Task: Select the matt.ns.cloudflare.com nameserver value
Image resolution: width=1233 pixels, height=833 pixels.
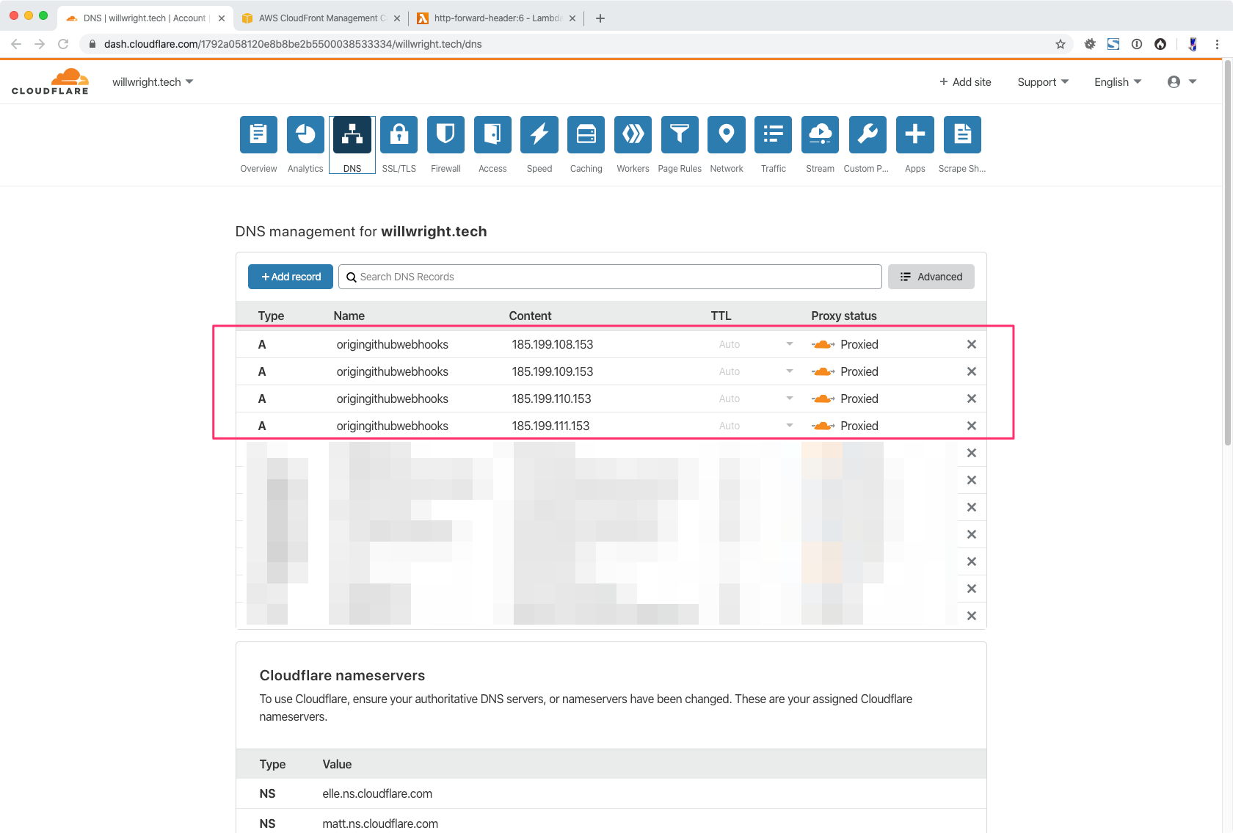Action: 380,823
